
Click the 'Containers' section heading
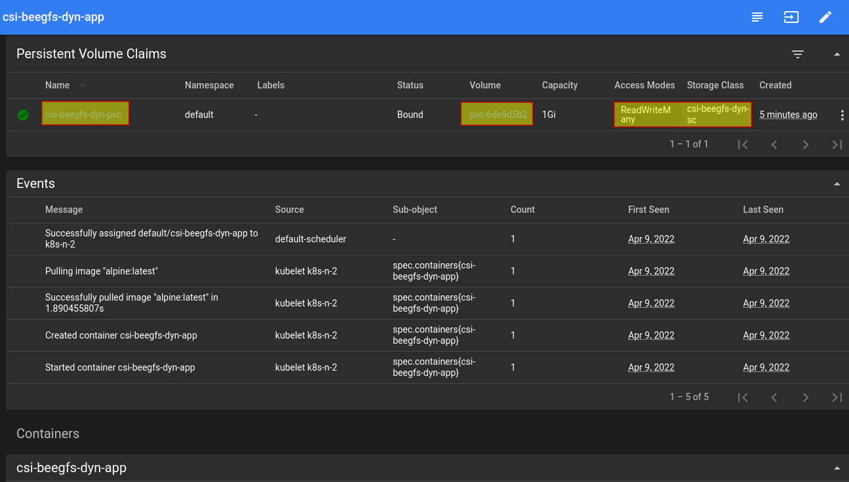coord(48,434)
